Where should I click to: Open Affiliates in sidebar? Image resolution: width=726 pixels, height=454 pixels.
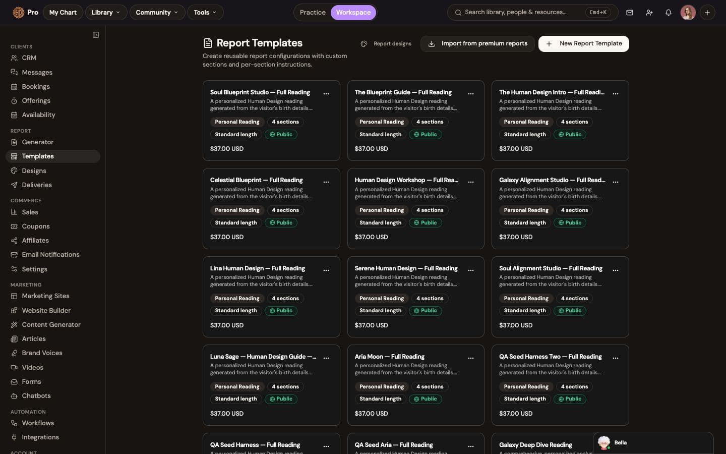coord(53,241)
